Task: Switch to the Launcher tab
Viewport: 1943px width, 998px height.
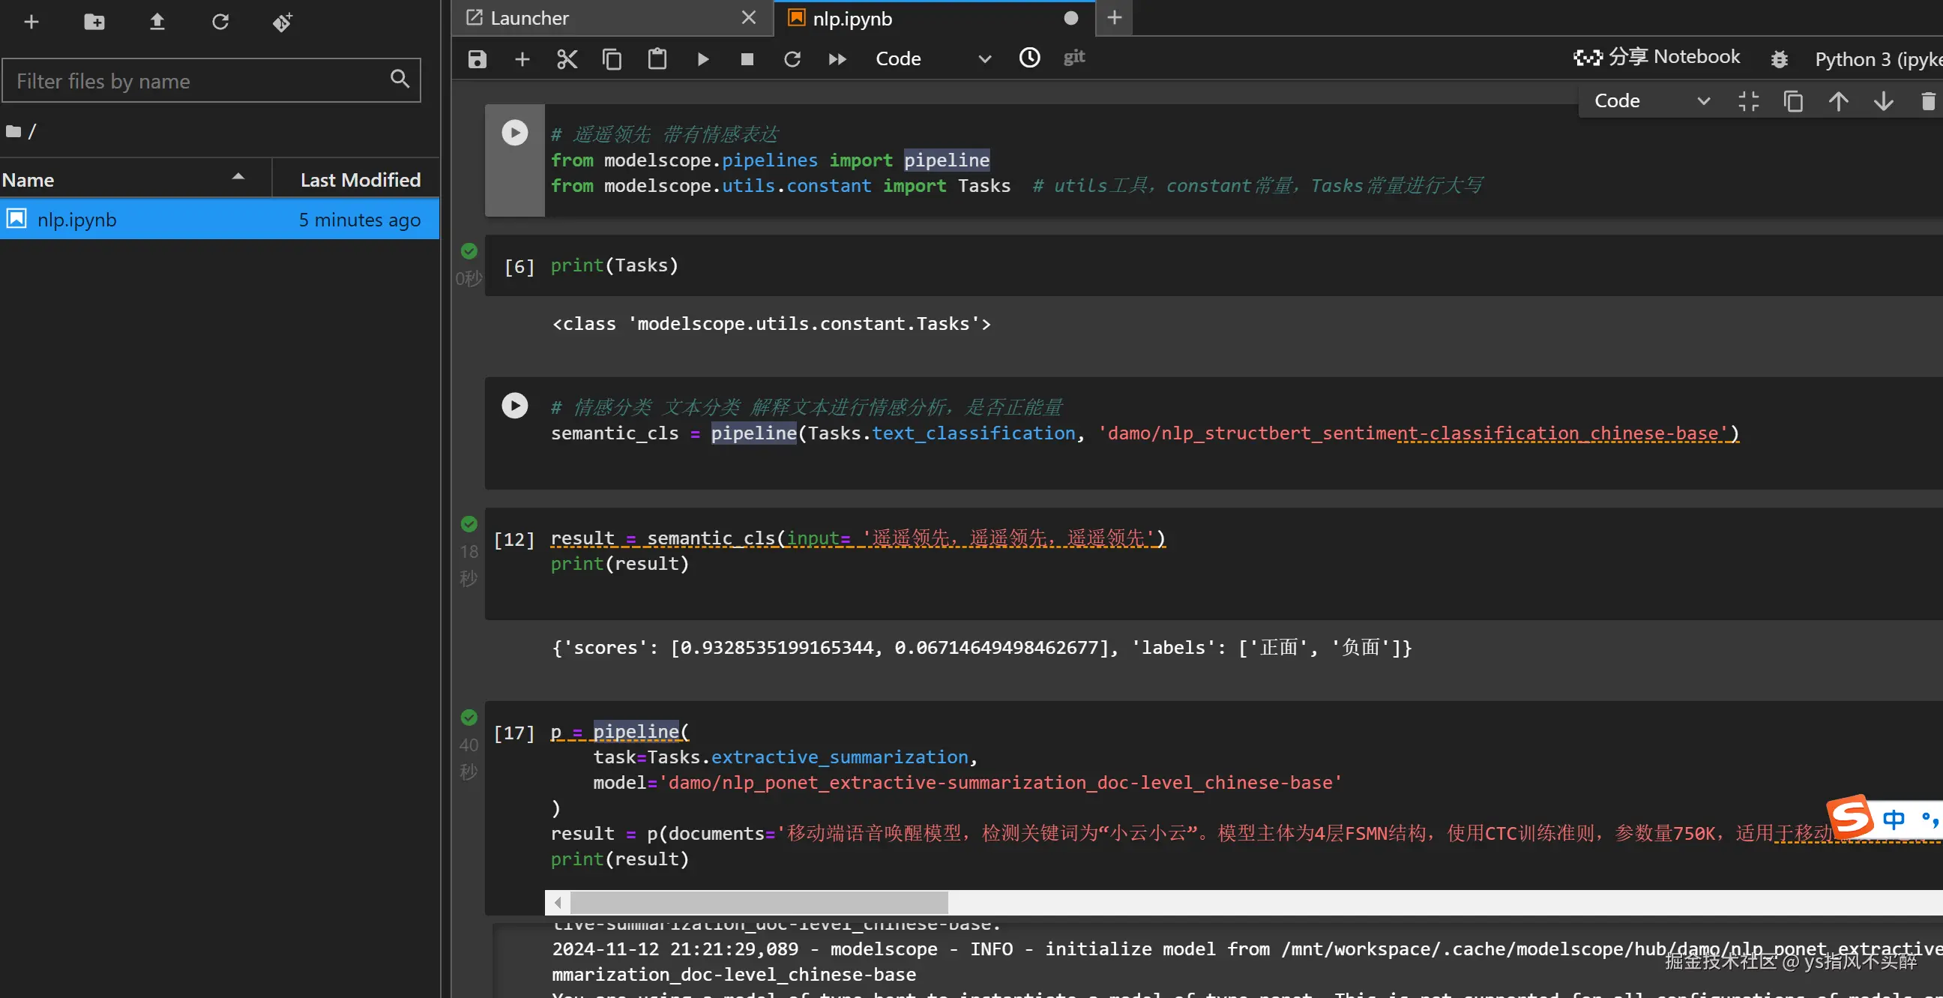Action: (529, 18)
